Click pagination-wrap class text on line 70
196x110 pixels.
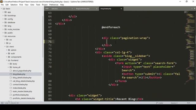pyautogui.click(x=134, y=38)
